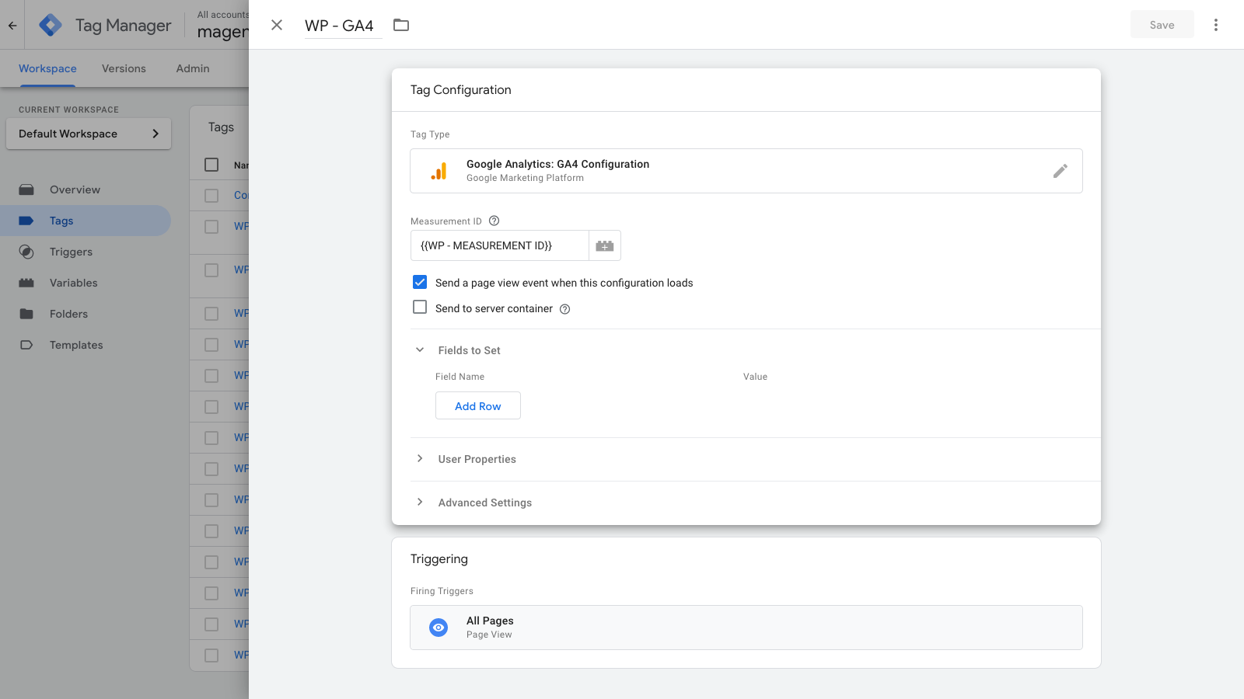This screenshot has width=1244, height=699.
Task: Open Overview in the sidebar
Action: 86,190
